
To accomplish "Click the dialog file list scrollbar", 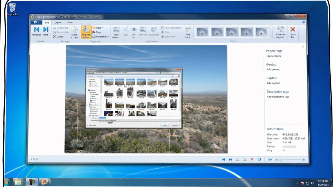I will coord(181,97).
